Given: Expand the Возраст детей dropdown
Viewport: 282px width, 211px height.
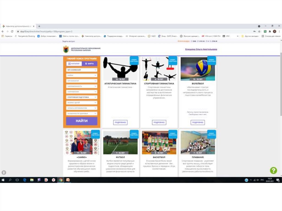Looking at the screenshot, I should point(82,103).
